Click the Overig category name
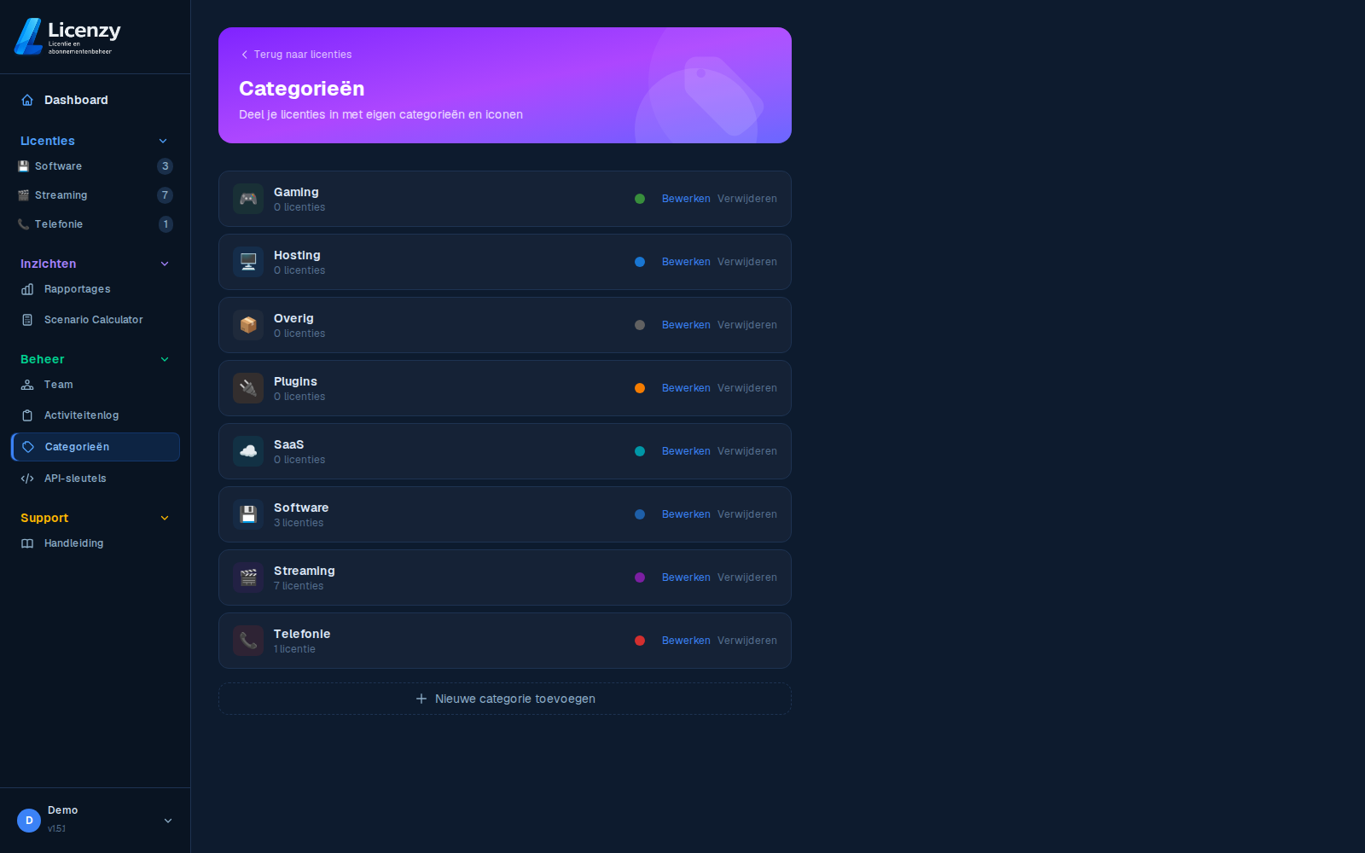 [x=293, y=318]
